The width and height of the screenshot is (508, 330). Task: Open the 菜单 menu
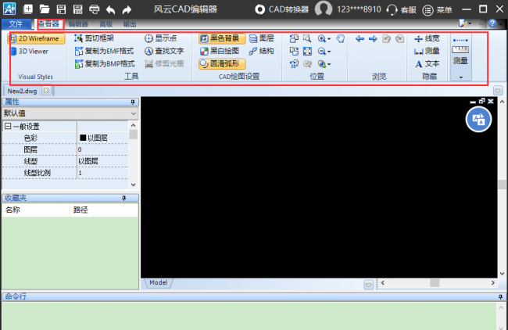437,9
